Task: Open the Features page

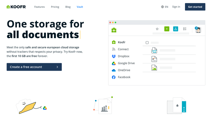Action: click(39, 7)
